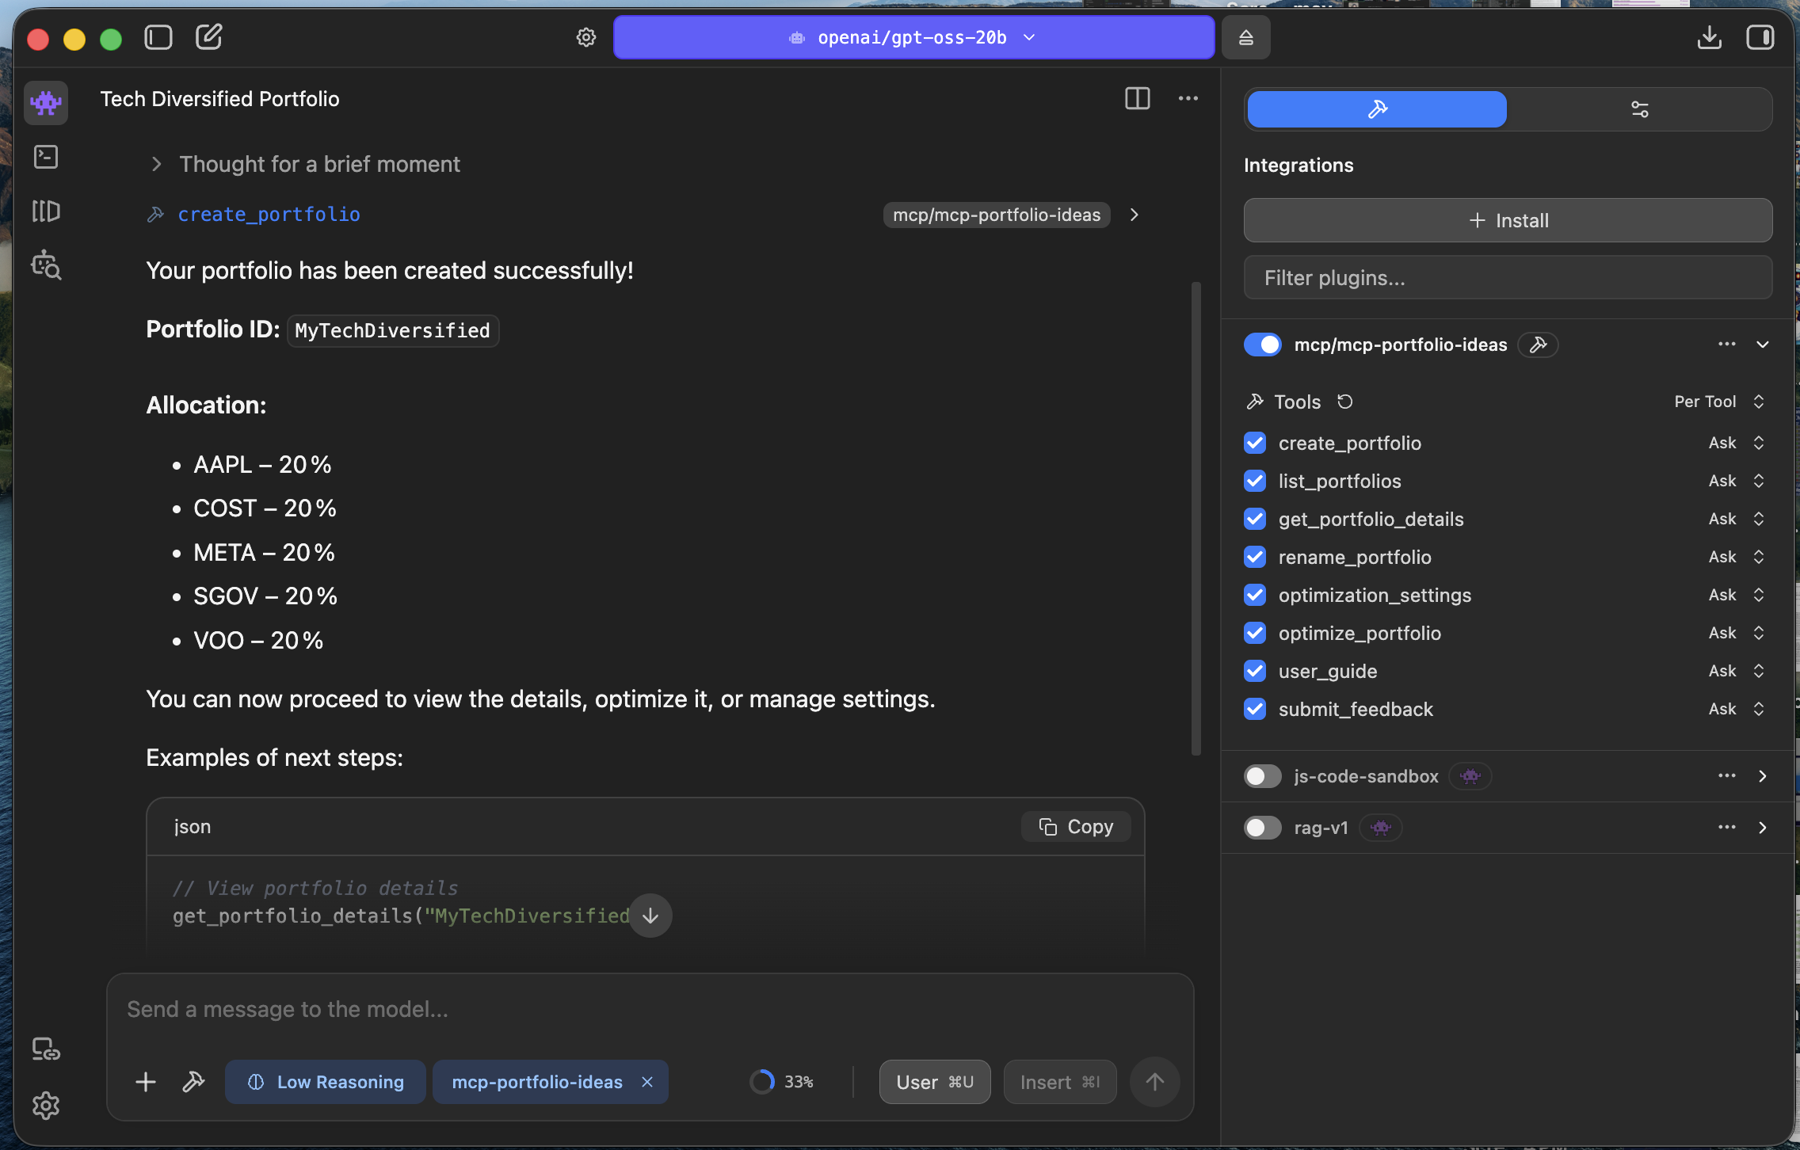Open mcp/mcp-portfolio-ideas three-dot menu
This screenshot has width=1800, height=1150.
tap(1727, 345)
